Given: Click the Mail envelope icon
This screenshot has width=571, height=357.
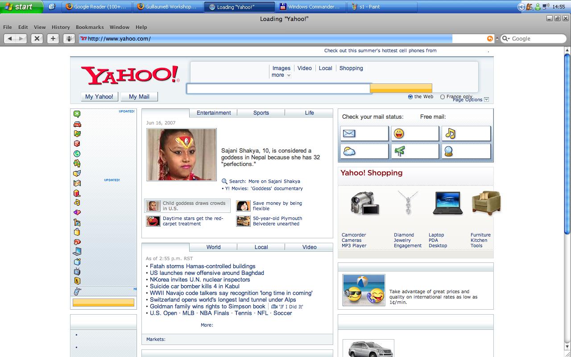Looking at the screenshot, I should 349,133.
